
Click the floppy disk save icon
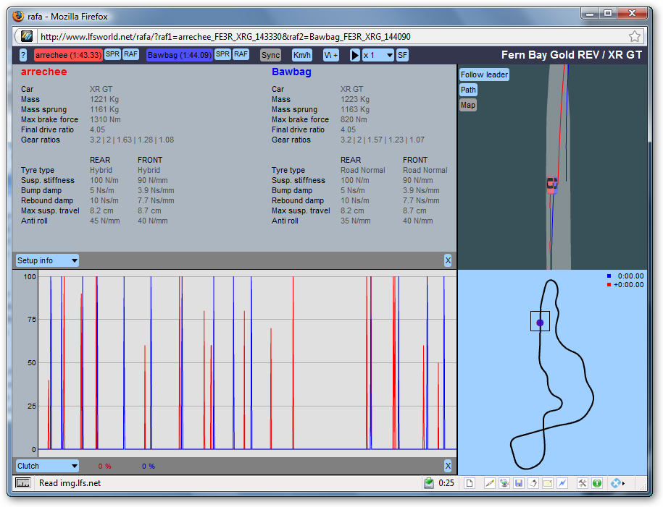(x=519, y=483)
